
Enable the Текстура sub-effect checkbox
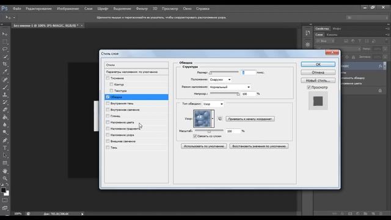click(111, 91)
